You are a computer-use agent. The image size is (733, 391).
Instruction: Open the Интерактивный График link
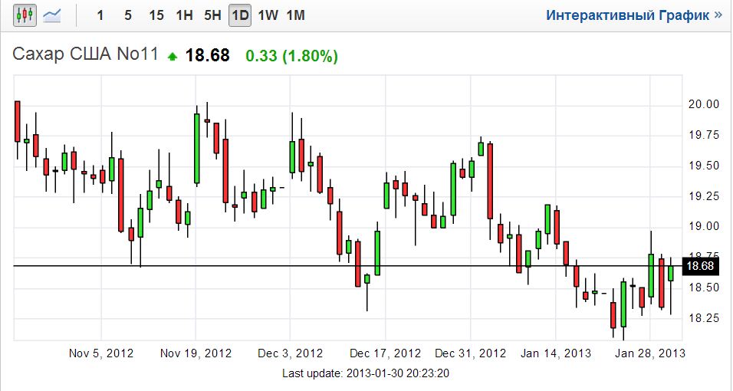[634, 15]
